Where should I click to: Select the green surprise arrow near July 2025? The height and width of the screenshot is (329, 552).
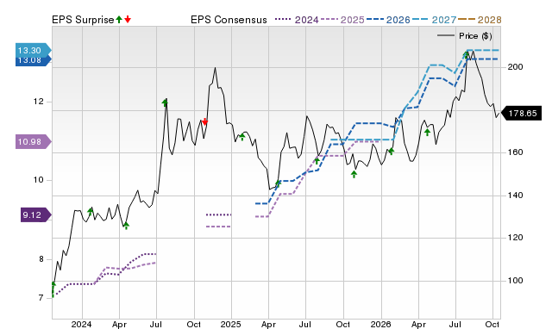pos(317,161)
